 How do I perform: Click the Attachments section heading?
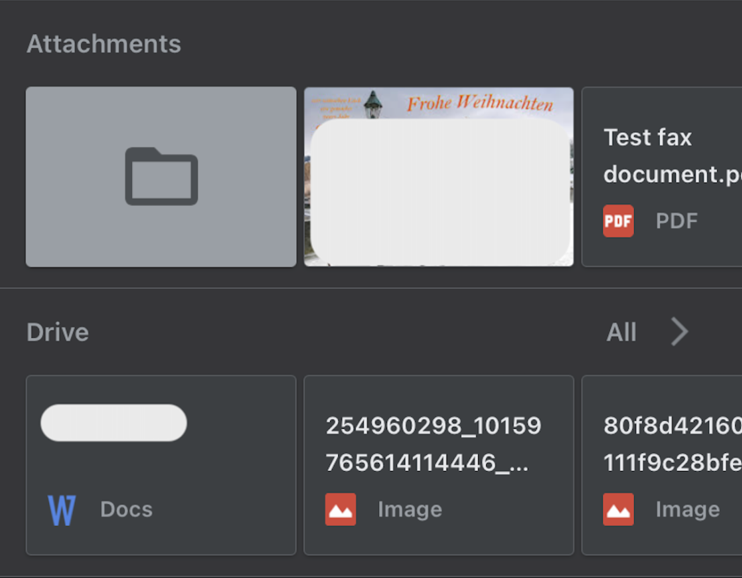point(104,44)
